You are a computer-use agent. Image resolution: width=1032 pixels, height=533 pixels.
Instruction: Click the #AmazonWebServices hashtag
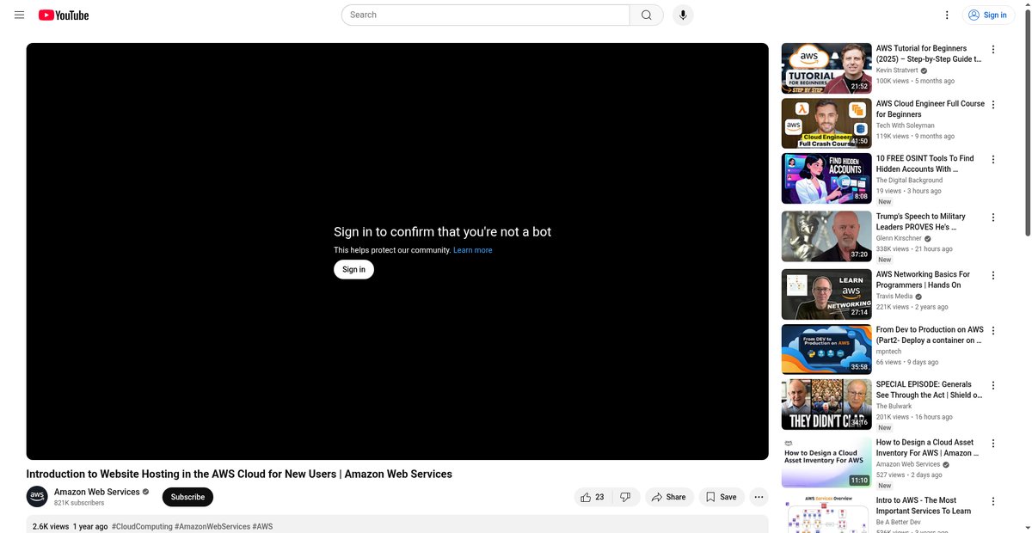[x=212, y=526]
